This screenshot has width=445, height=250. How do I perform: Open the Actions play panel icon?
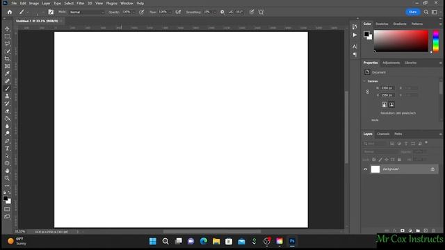click(x=355, y=35)
